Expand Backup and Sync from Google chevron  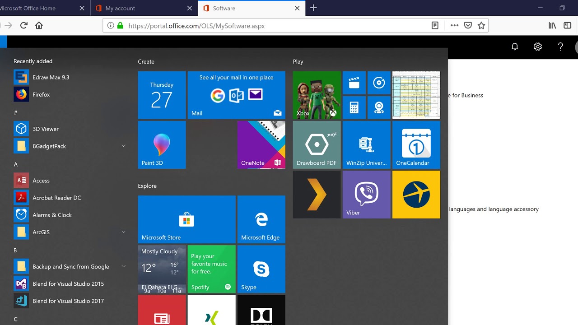(x=123, y=266)
